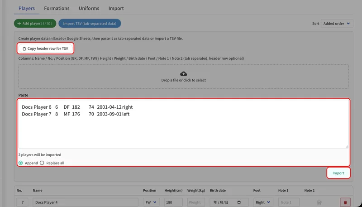
Task: Select the Replace all radio option
Action: click(x=42, y=163)
